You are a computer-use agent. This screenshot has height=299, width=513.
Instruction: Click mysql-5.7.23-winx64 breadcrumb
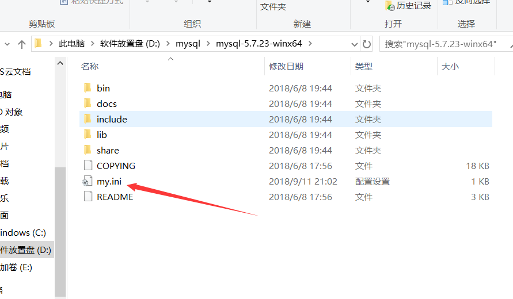coord(259,44)
